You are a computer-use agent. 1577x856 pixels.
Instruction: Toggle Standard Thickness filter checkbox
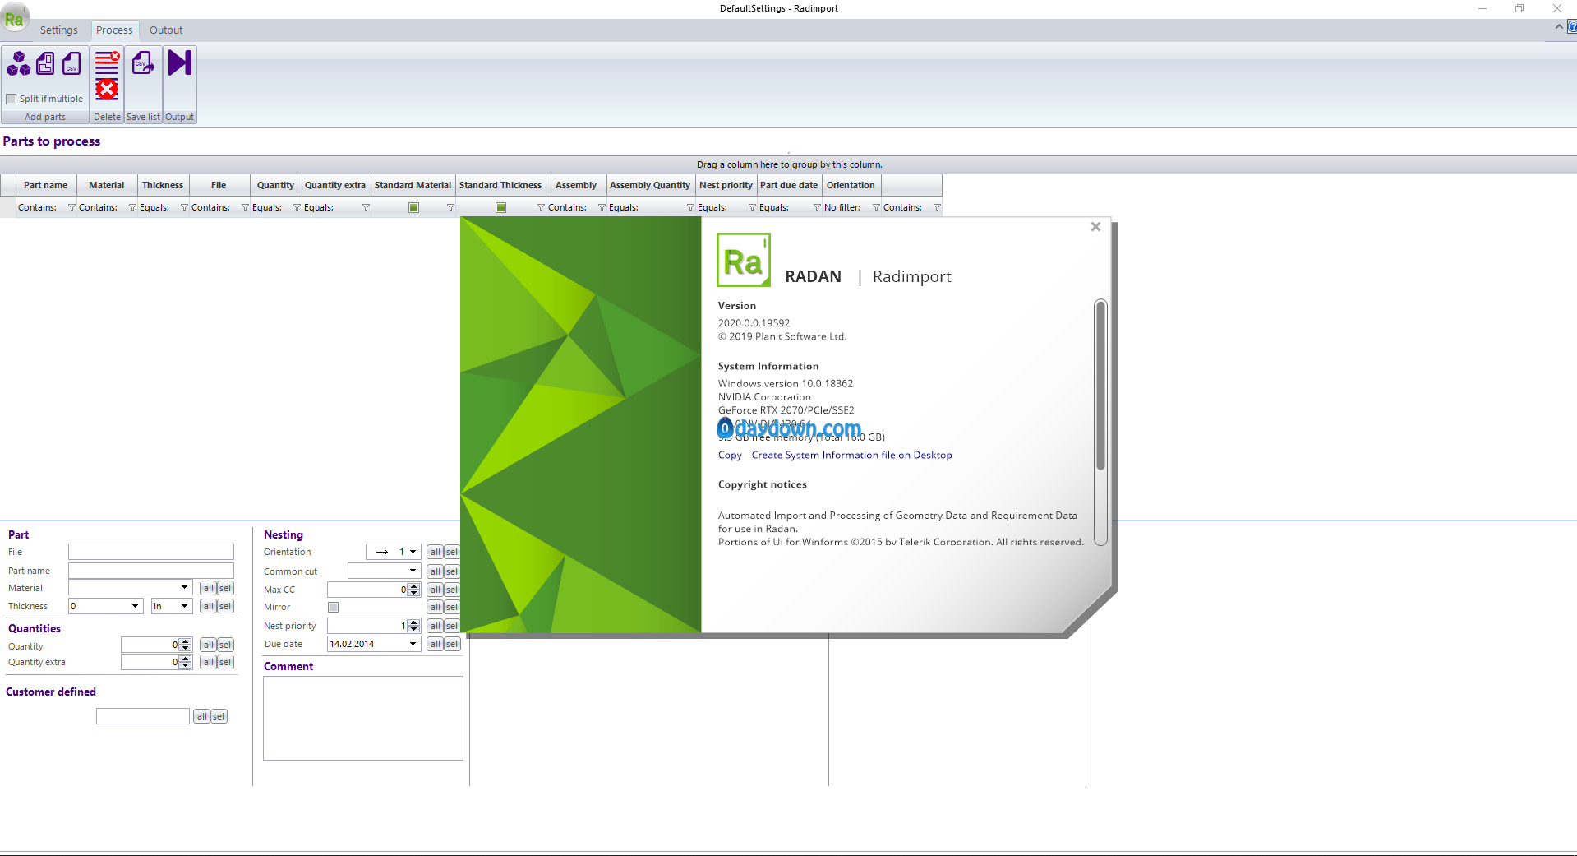[x=500, y=207]
